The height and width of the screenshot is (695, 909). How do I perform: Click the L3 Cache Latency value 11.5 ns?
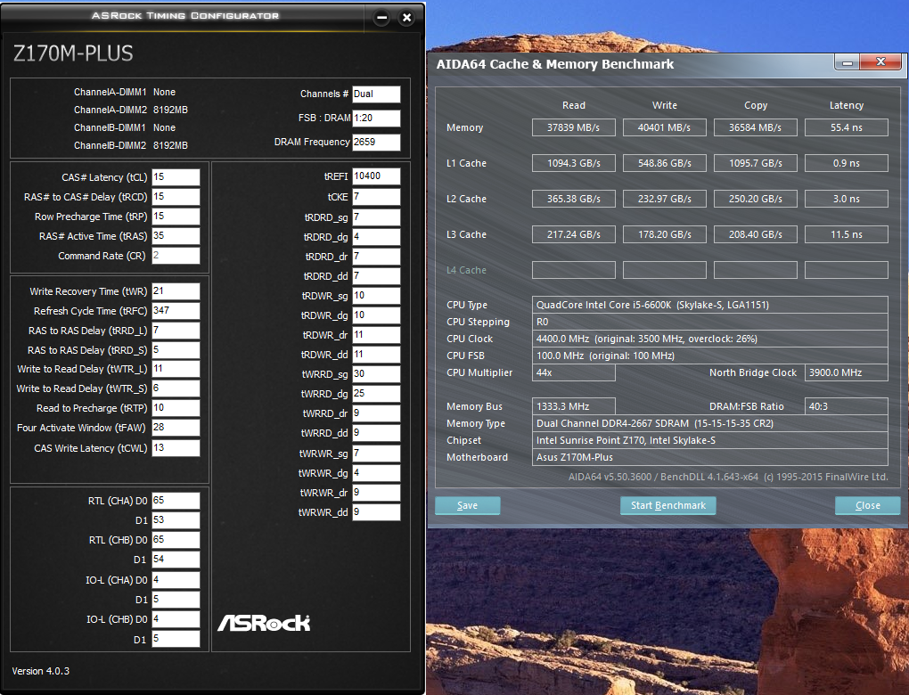(847, 234)
